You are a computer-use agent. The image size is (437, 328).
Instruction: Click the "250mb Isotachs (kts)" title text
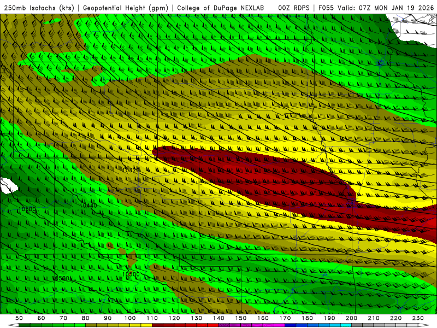coord(39,8)
